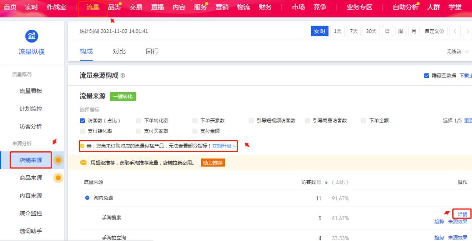Click the orange dot beside 店铺来源
The height and width of the screenshot is (241, 472).
coord(59,160)
